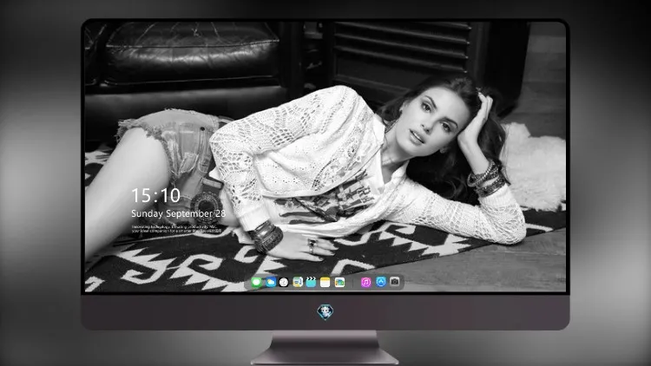Open the pink iTunes music app
Image resolution: width=651 pixels, height=366 pixels.
pos(365,283)
